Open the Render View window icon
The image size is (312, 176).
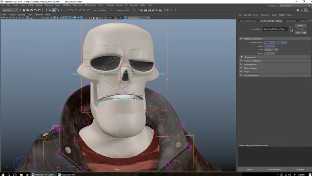click(142, 10)
